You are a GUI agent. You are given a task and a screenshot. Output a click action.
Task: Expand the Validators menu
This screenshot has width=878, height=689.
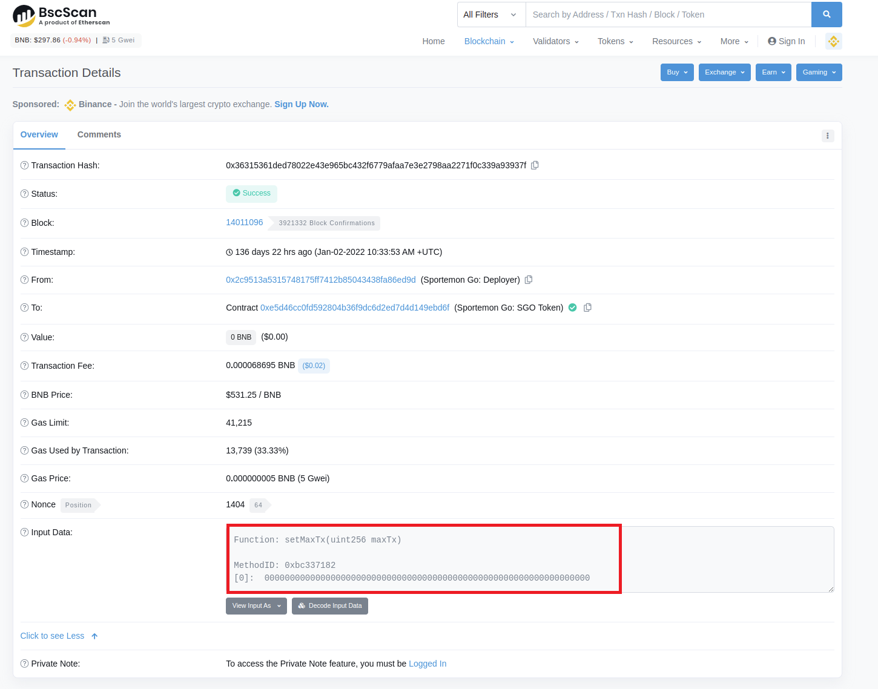[556, 41]
